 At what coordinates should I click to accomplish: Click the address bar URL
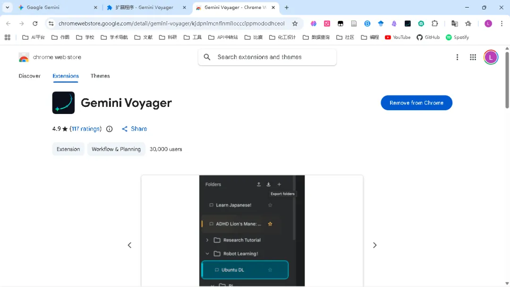(x=171, y=24)
